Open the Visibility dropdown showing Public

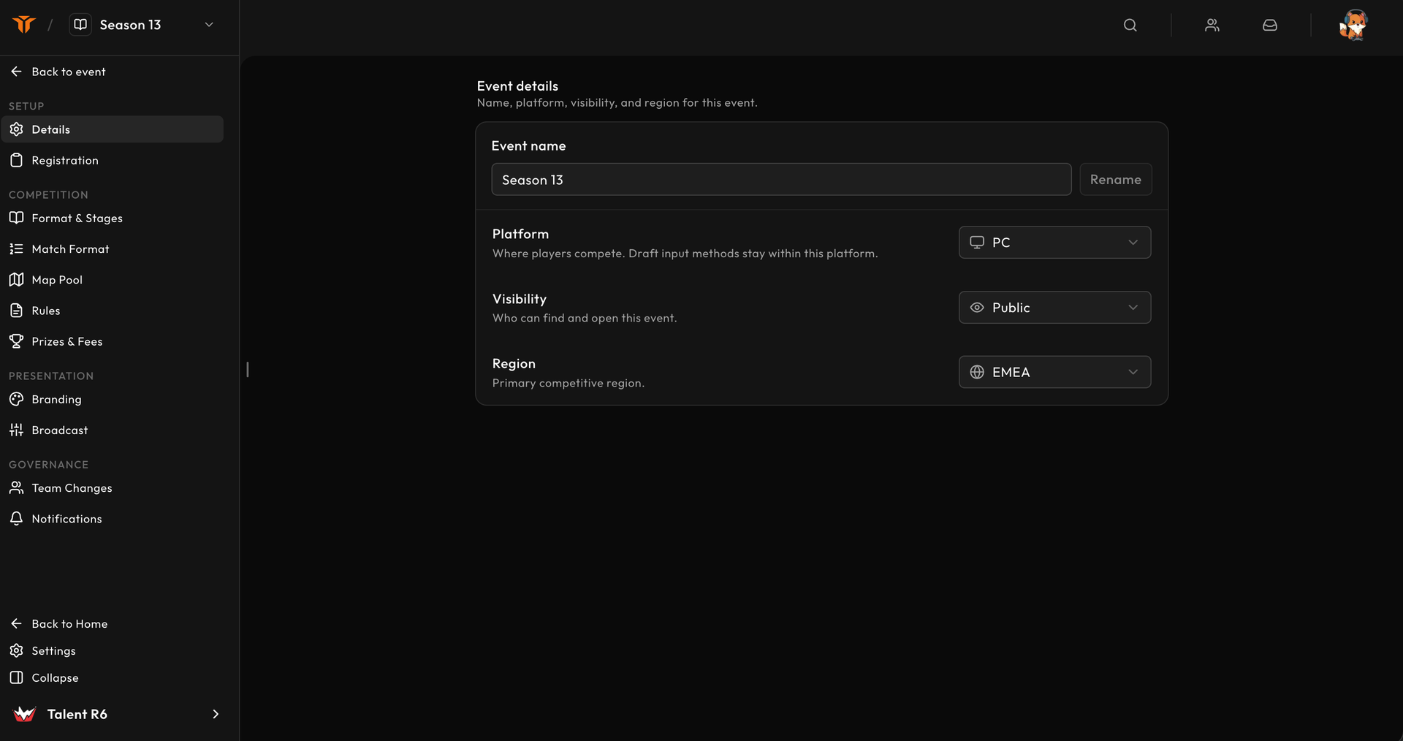click(1054, 308)
